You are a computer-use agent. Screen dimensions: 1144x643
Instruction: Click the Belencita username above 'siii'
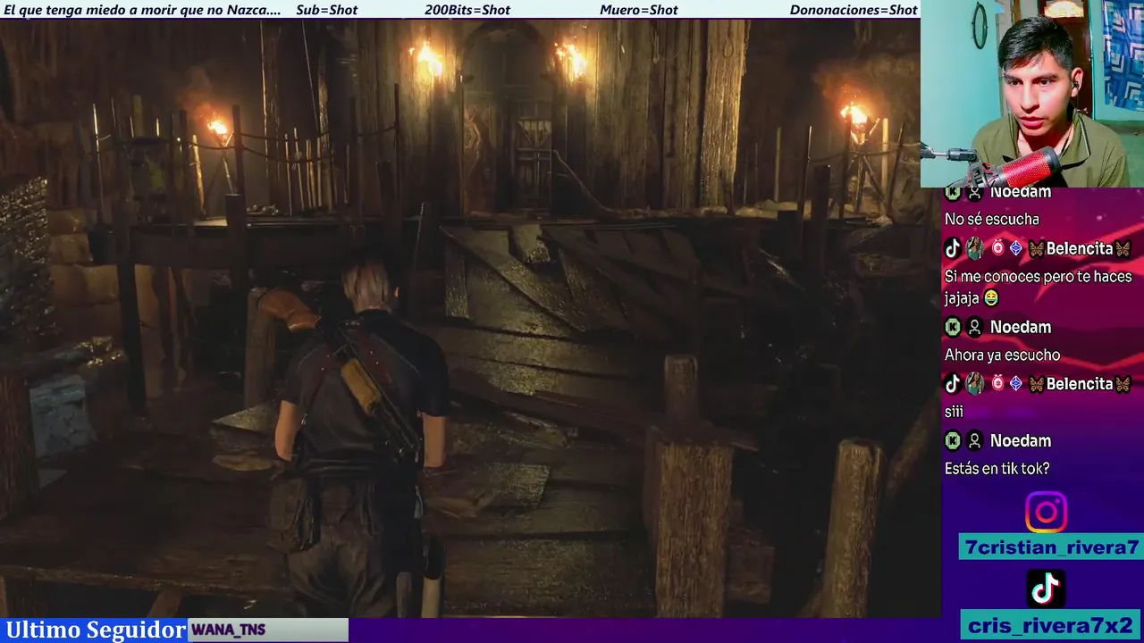tap(1080, 384)
